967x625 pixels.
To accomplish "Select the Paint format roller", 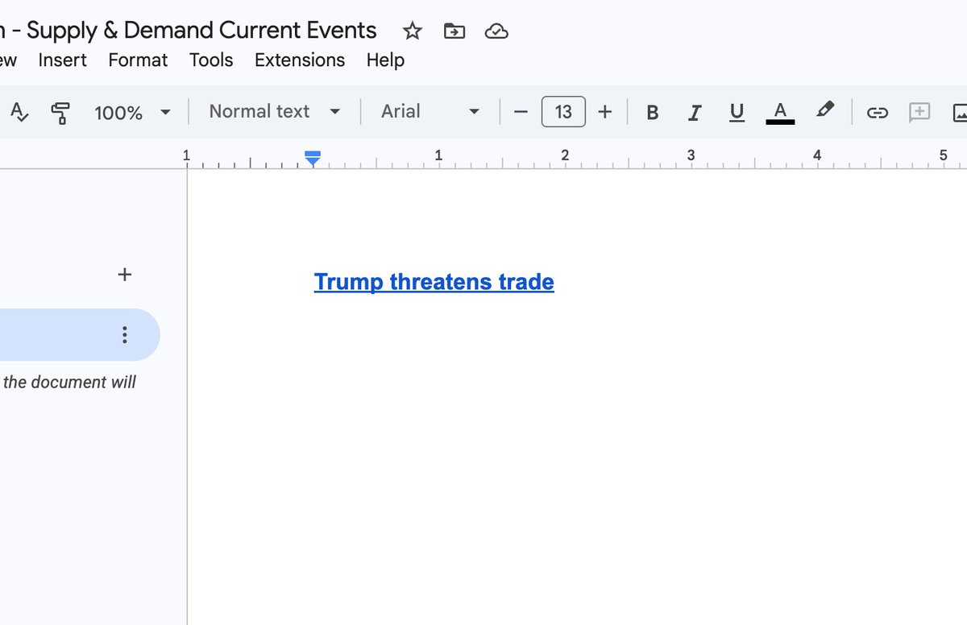I will [60, 112].
